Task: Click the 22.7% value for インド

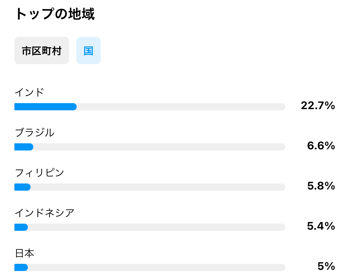Action: pos(318,106)
